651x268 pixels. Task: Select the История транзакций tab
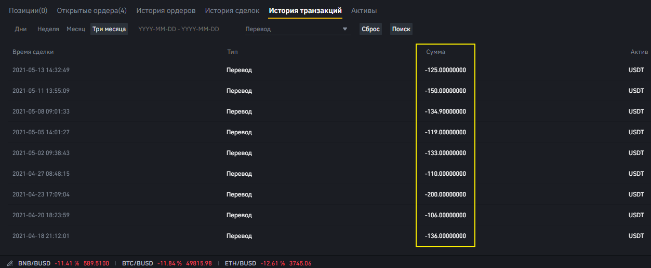click(305, 10)
